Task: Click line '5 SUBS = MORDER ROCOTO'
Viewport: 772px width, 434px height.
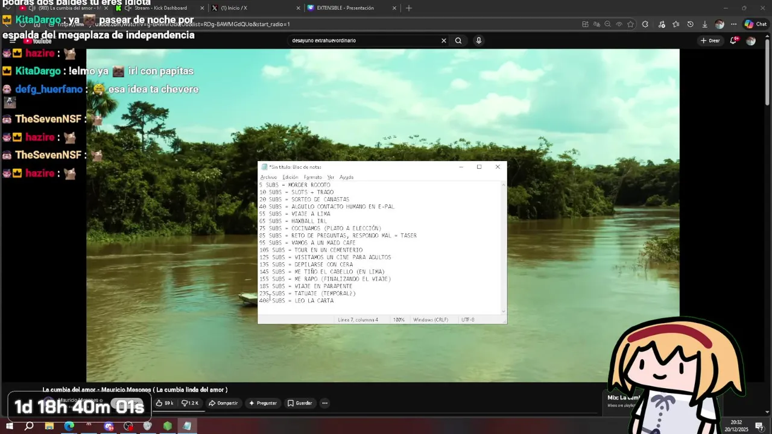Action: [x=295, y=185]
